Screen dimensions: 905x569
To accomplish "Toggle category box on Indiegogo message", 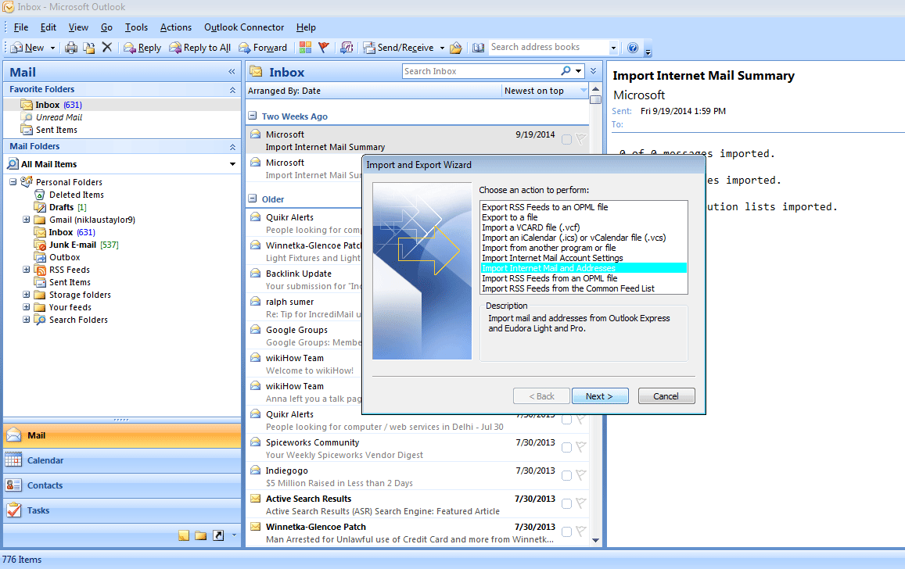I will (567, 476).
